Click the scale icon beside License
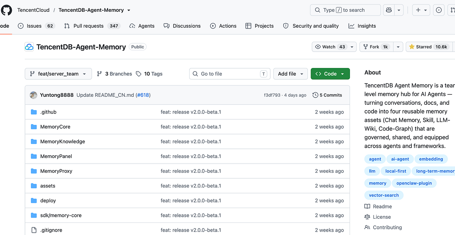Image resolution: width=455 pixels, height=235 pixels. [367, 217]
